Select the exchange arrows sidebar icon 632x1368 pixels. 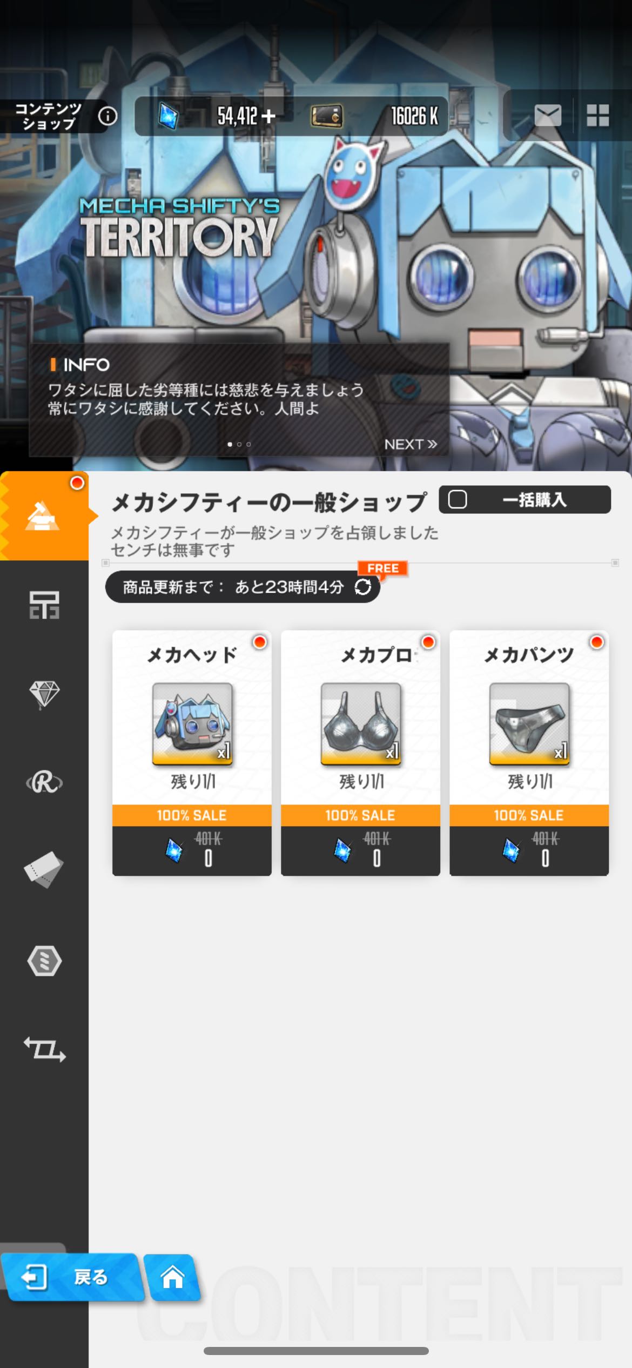(44, 1049)
